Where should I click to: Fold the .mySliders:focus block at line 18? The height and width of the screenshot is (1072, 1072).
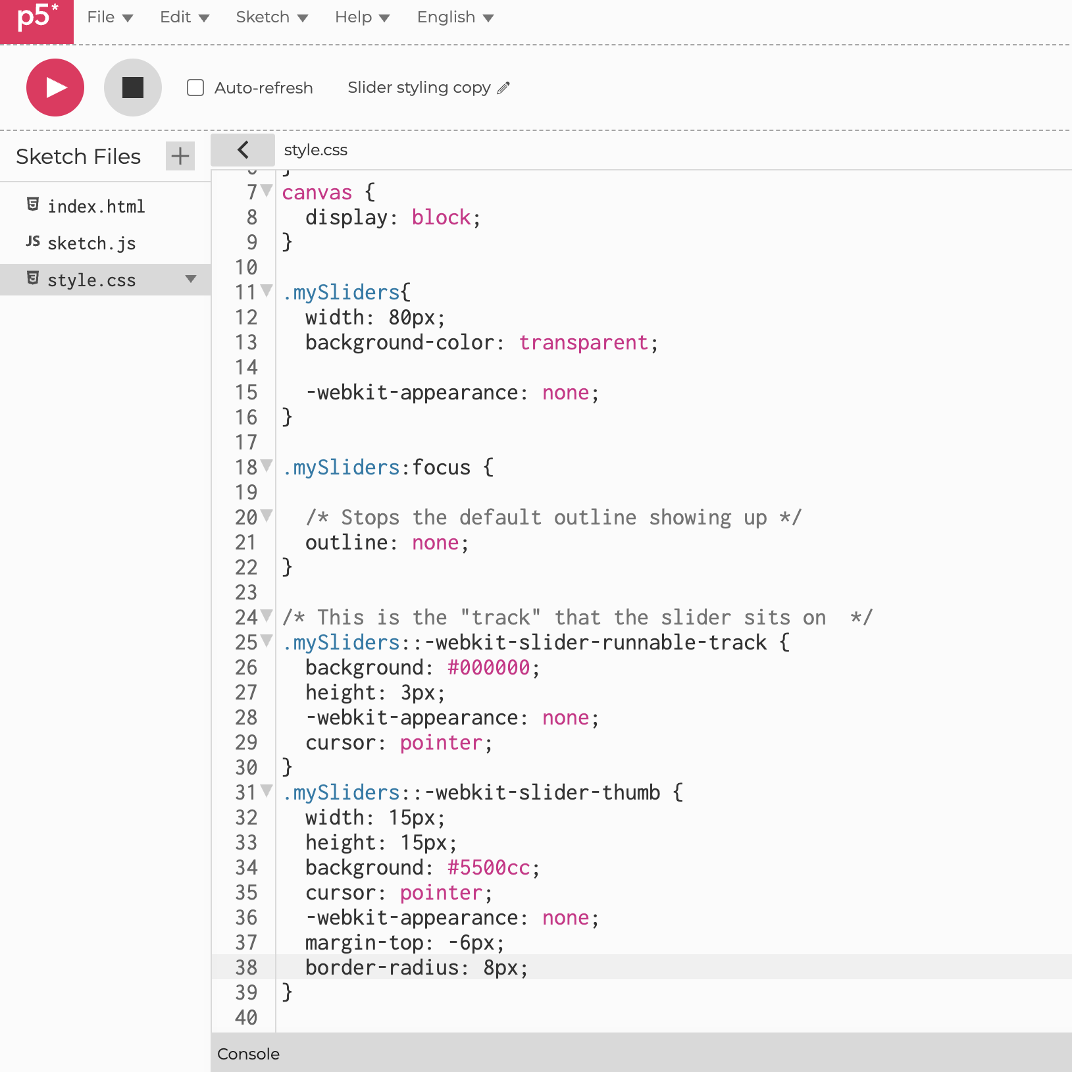[x=267, y=465]
